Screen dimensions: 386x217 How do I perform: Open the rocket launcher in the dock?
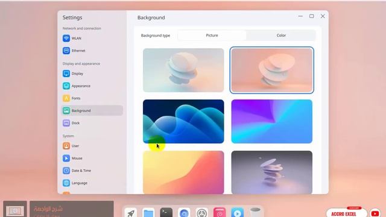131,213
